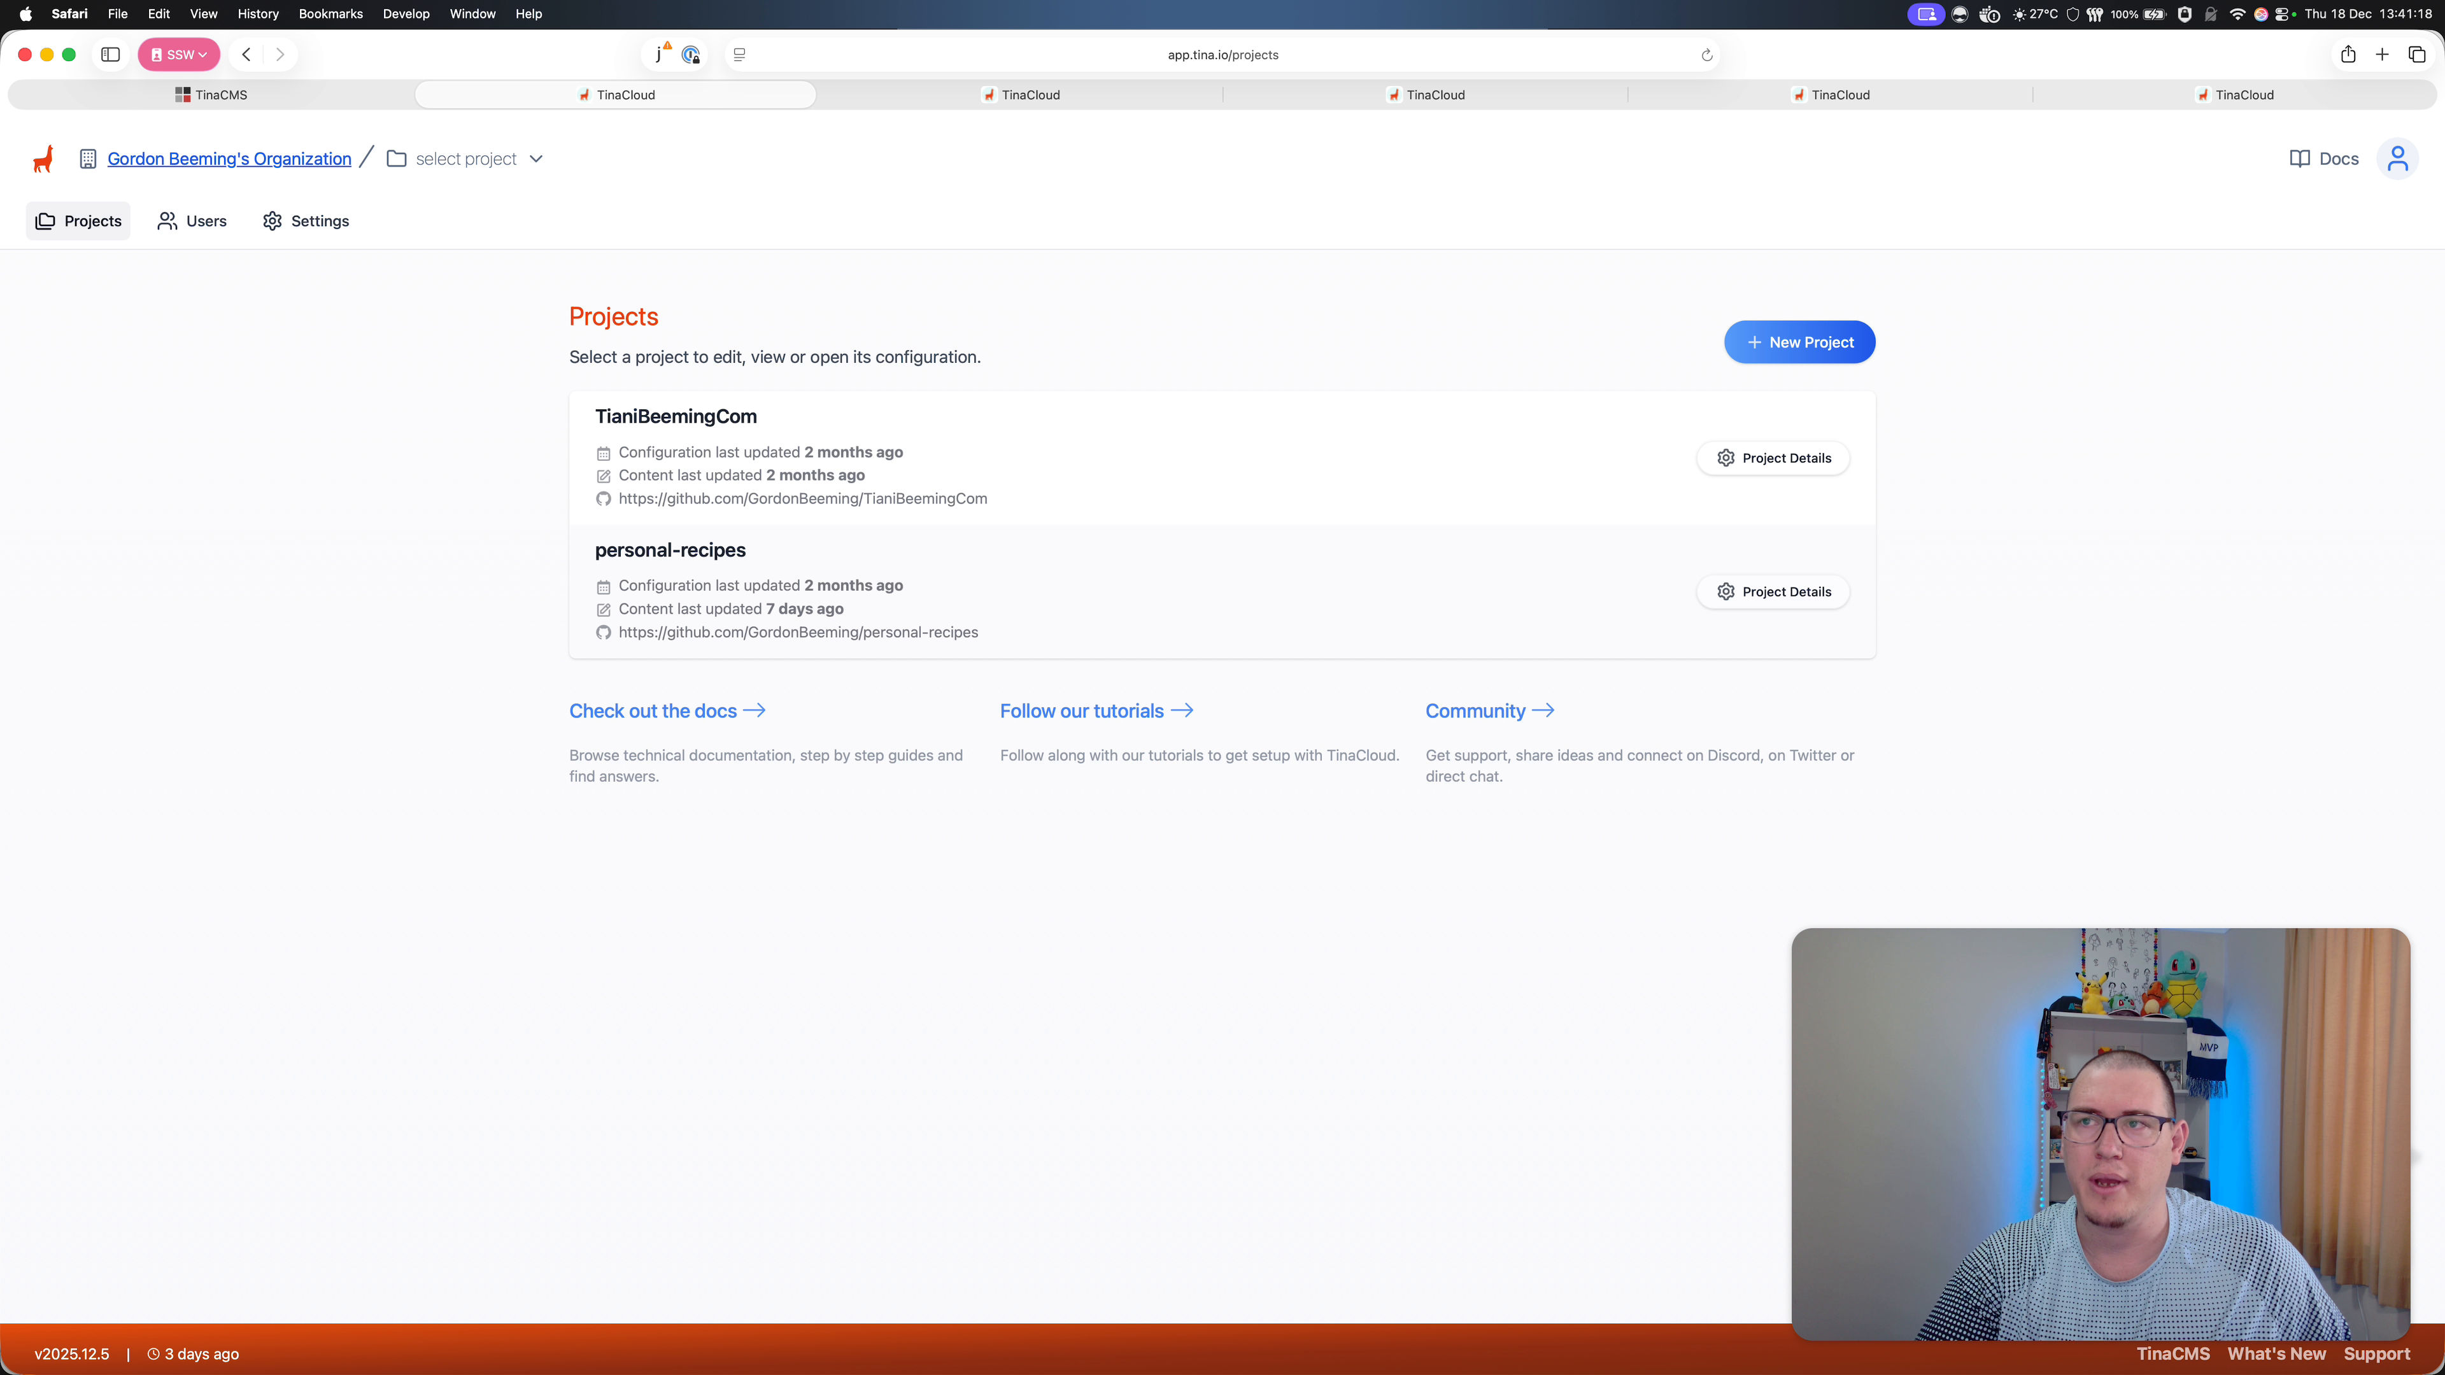The width and height of the screenshot is (2445, 1375).
Task: Open the TianiBeemingCom GitHub URL
Action: [x=803, y=499]
